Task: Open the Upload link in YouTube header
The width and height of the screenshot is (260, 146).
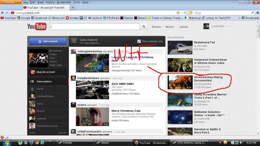Action: tap(183, 27)
